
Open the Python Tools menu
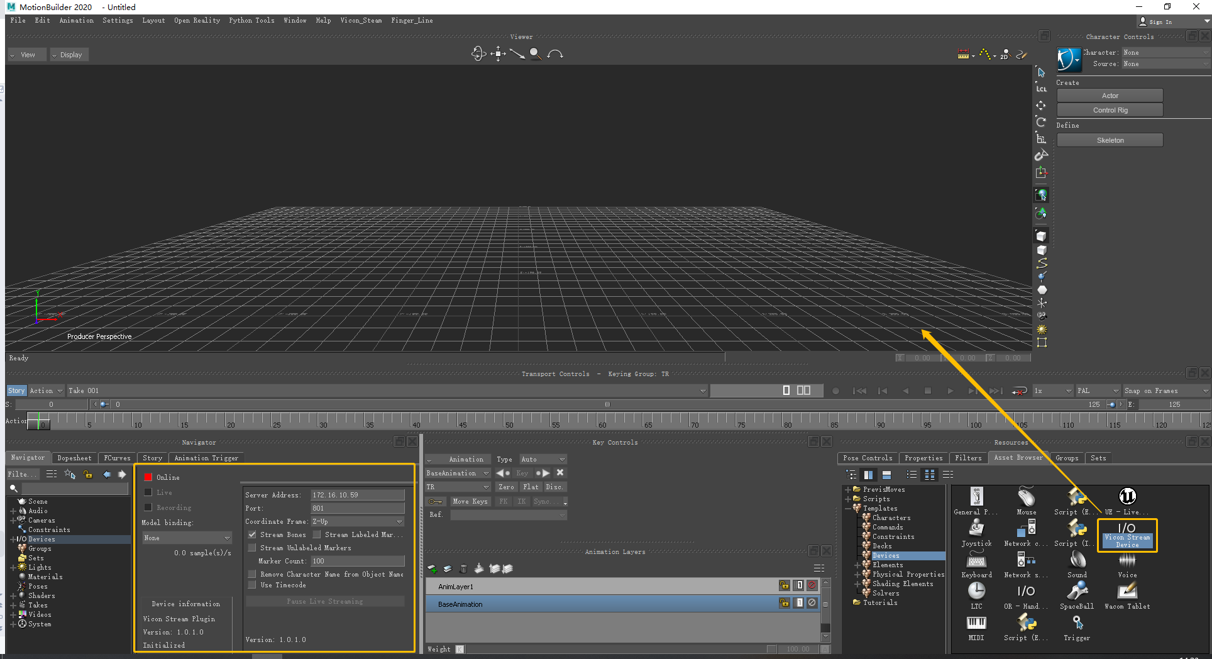pos(251,20)
